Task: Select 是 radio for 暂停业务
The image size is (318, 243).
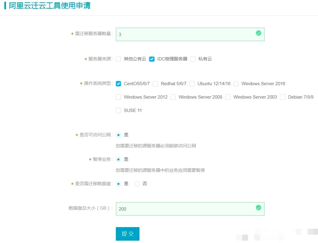Action: (x=119, y=159)
